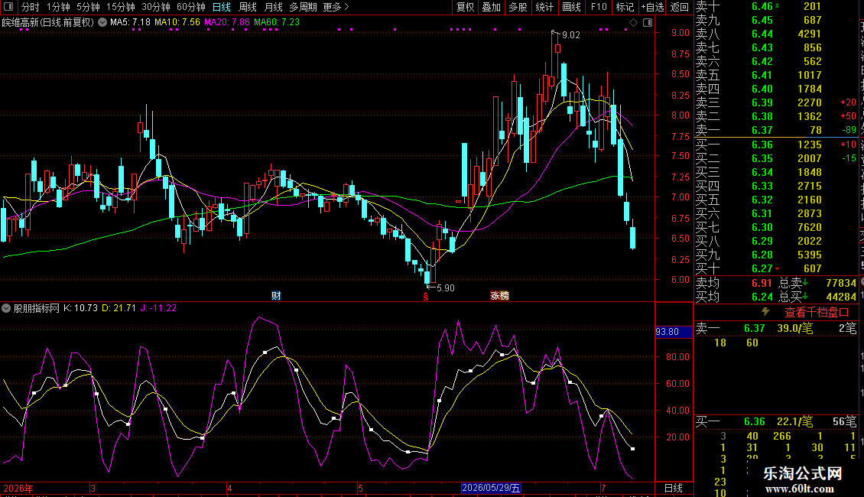Image resolution: width=864 pixels, height=497 pixels.
Task: Click the 买一 22.1/笔 detail header
Action: coord(776,422)
